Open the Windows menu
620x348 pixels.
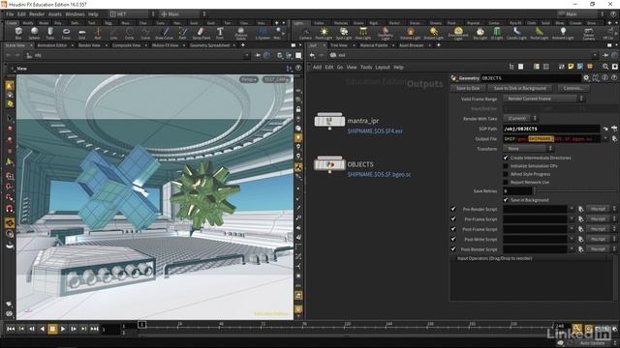pyautogui.click(x=75, y=14)
